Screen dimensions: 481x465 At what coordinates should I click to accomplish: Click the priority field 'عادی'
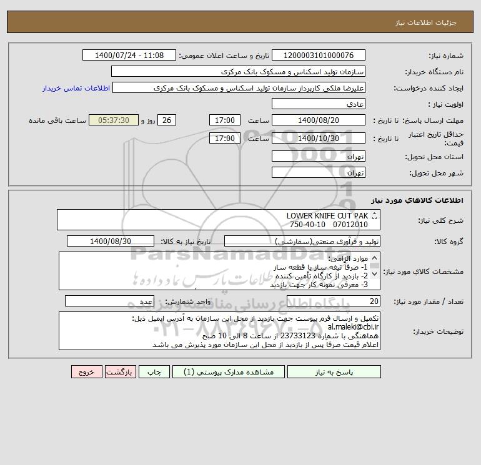click(x=319, y=104)
